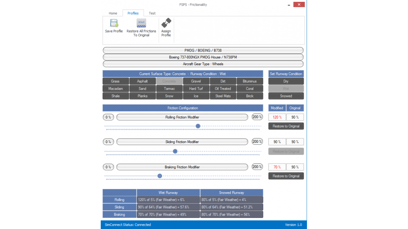This screenshot has height=229, width=408.
Task: Click the Save Profile icon
Action: coord(114,23)
